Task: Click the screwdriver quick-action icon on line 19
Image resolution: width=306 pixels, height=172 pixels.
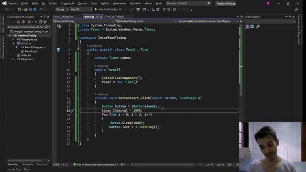Action: click(72, 110)
